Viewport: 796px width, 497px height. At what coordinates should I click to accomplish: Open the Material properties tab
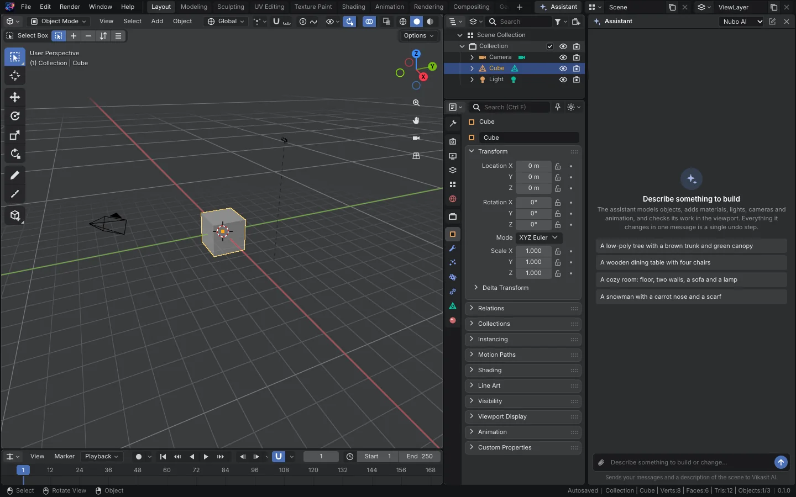pos(453,320)
